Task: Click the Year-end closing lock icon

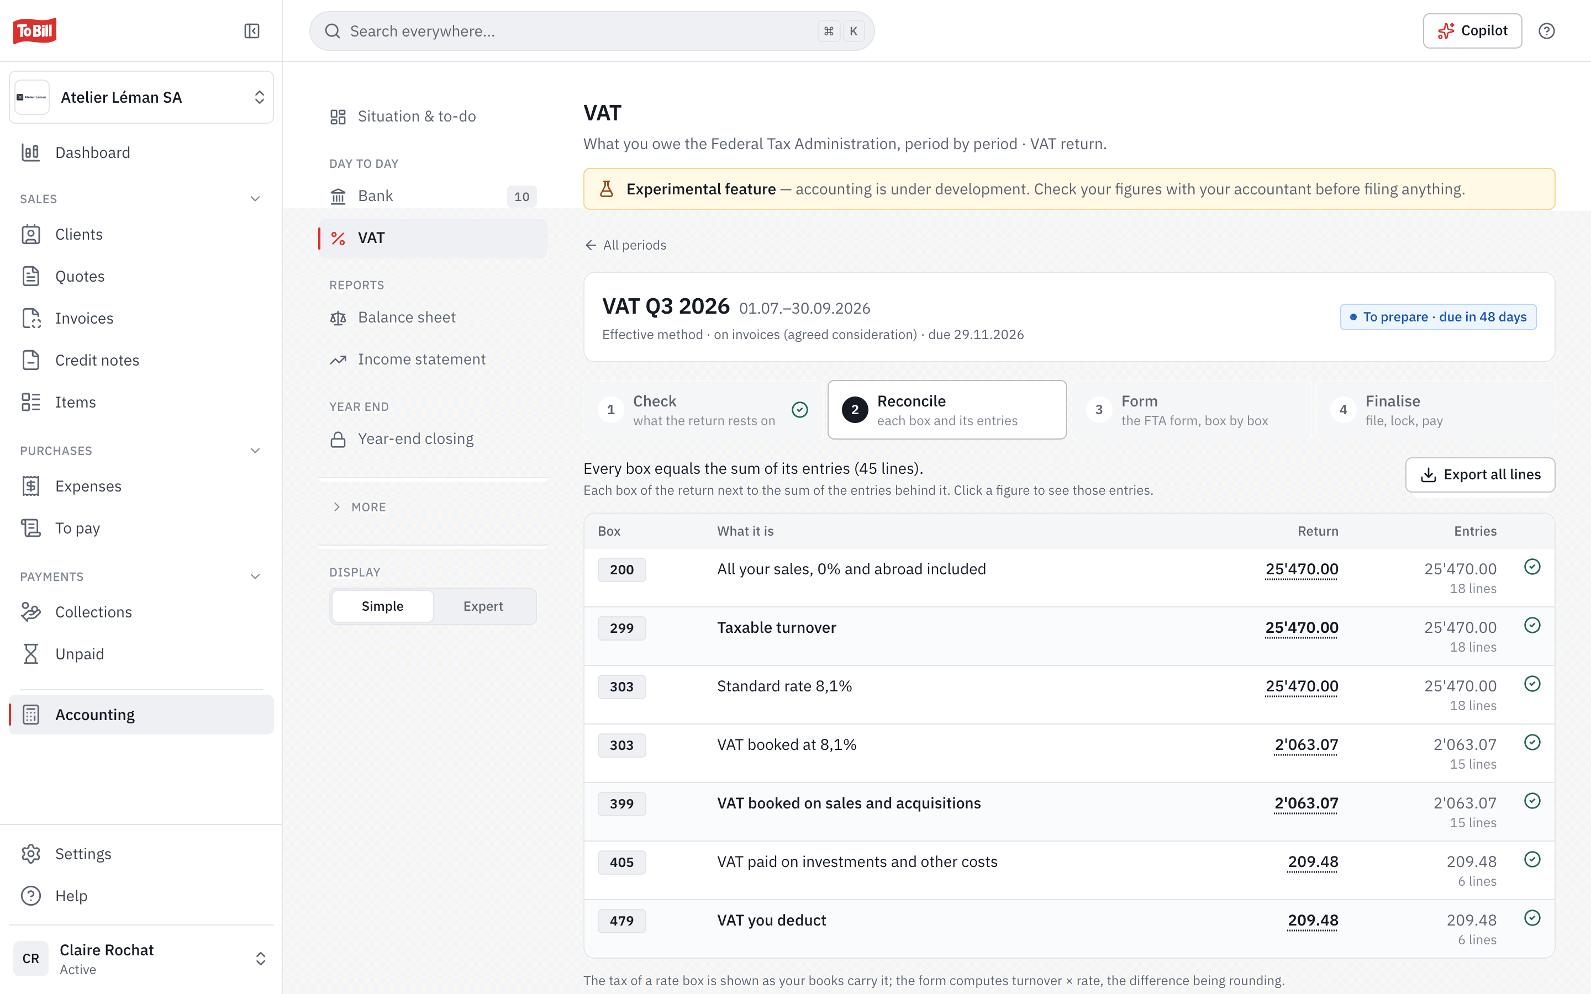Action: pos(338,439)
